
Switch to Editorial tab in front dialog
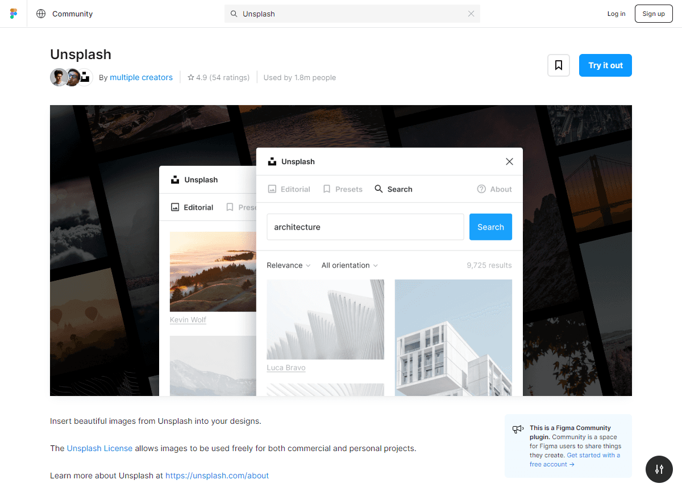289,189
